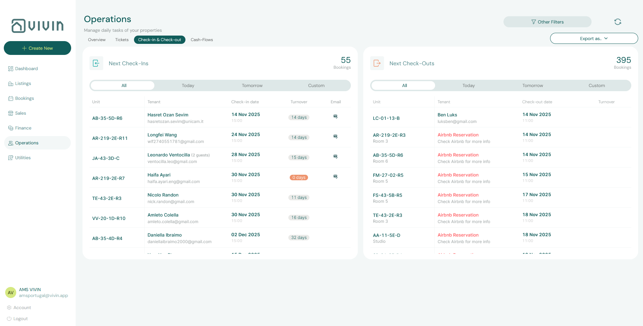
Task: Click the 0 days turnover badge
Action: 298,177
